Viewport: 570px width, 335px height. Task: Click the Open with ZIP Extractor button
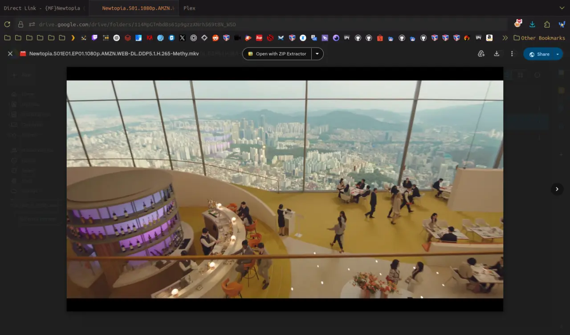277,54
